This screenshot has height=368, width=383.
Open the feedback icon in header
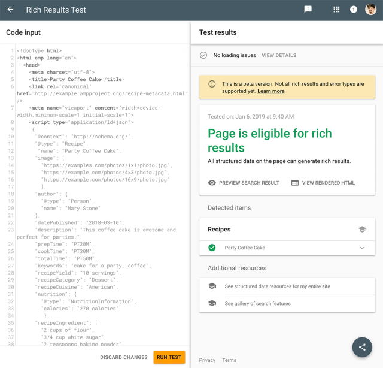308,10
